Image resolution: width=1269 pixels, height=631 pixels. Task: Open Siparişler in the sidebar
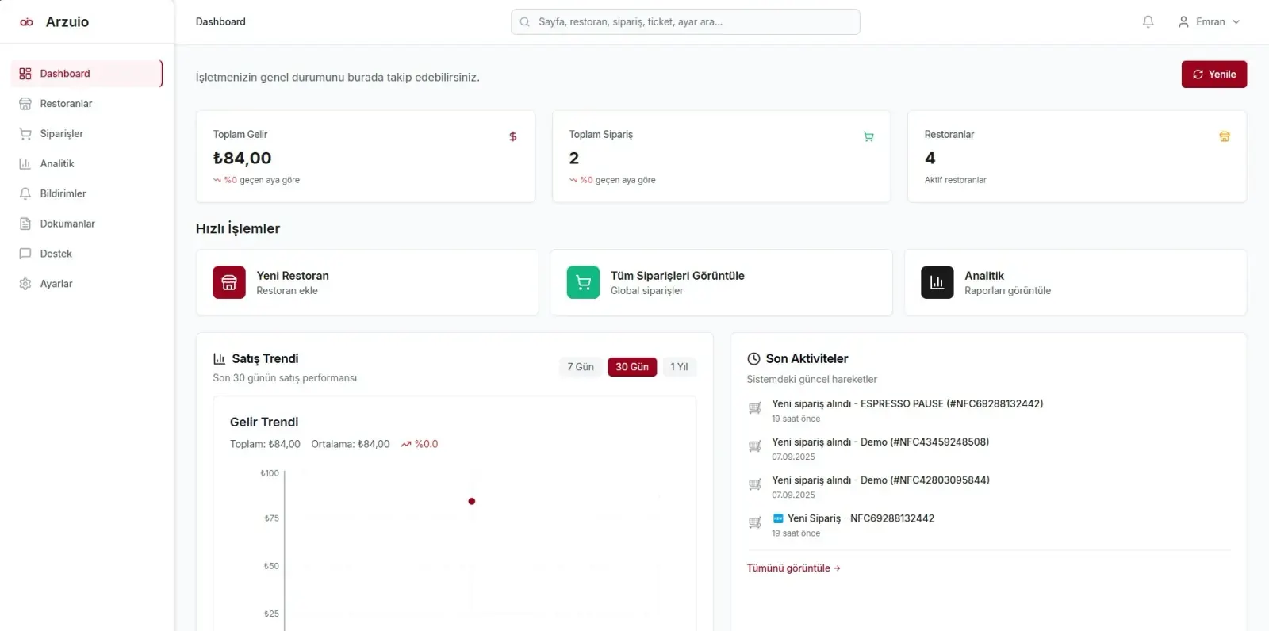click(86, 134)
